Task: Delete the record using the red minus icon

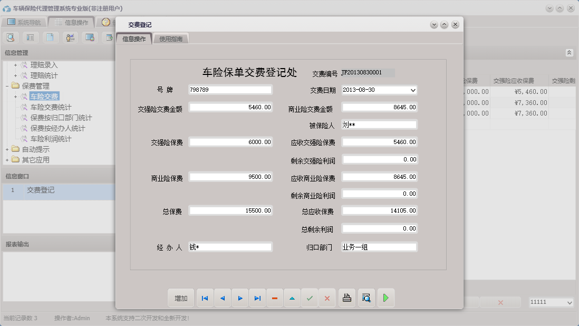Action: coord(275,298)
